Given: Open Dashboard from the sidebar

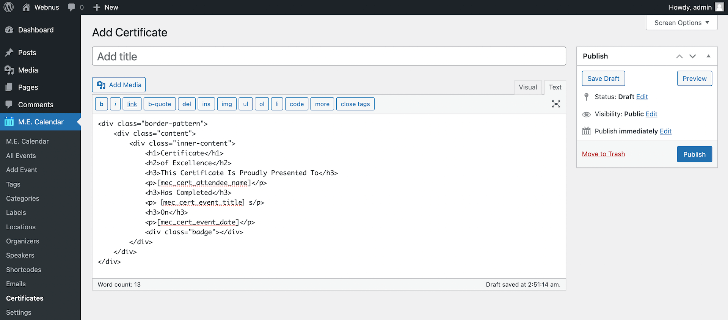Looking at the screenshot, I should (x=36, y=30).
